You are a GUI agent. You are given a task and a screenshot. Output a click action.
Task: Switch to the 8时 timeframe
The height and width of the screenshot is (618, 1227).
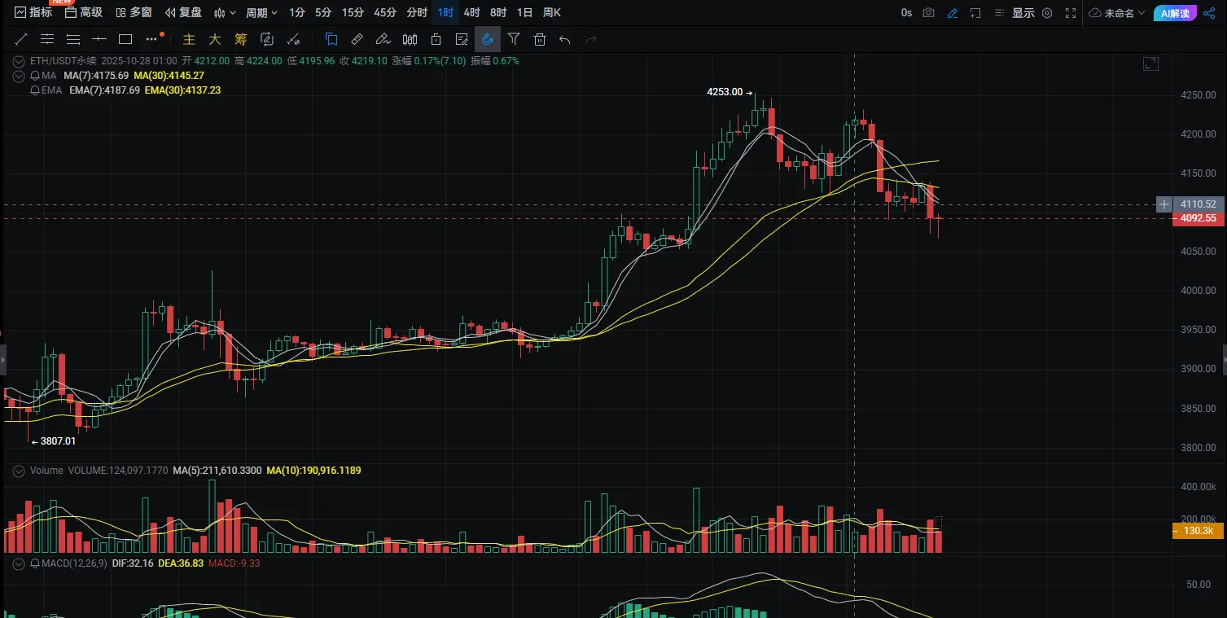coord(498,12)
